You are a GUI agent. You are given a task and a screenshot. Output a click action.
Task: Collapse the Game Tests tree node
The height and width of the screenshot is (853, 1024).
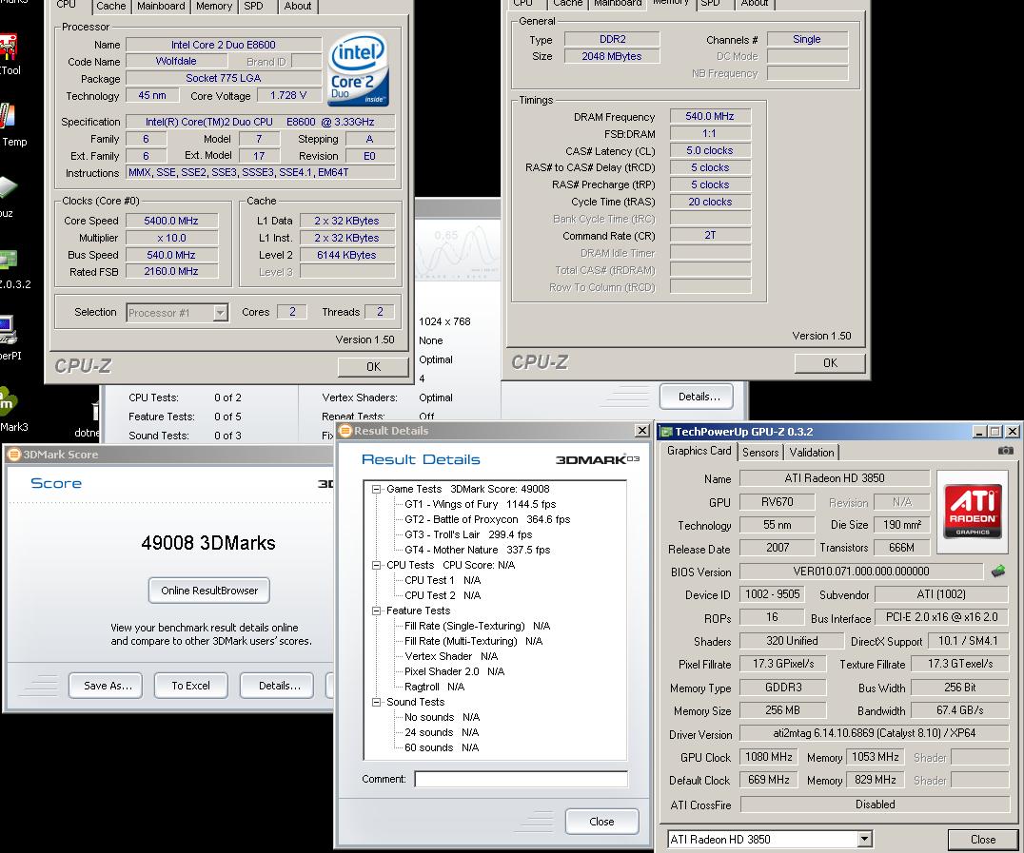(376, 489)
